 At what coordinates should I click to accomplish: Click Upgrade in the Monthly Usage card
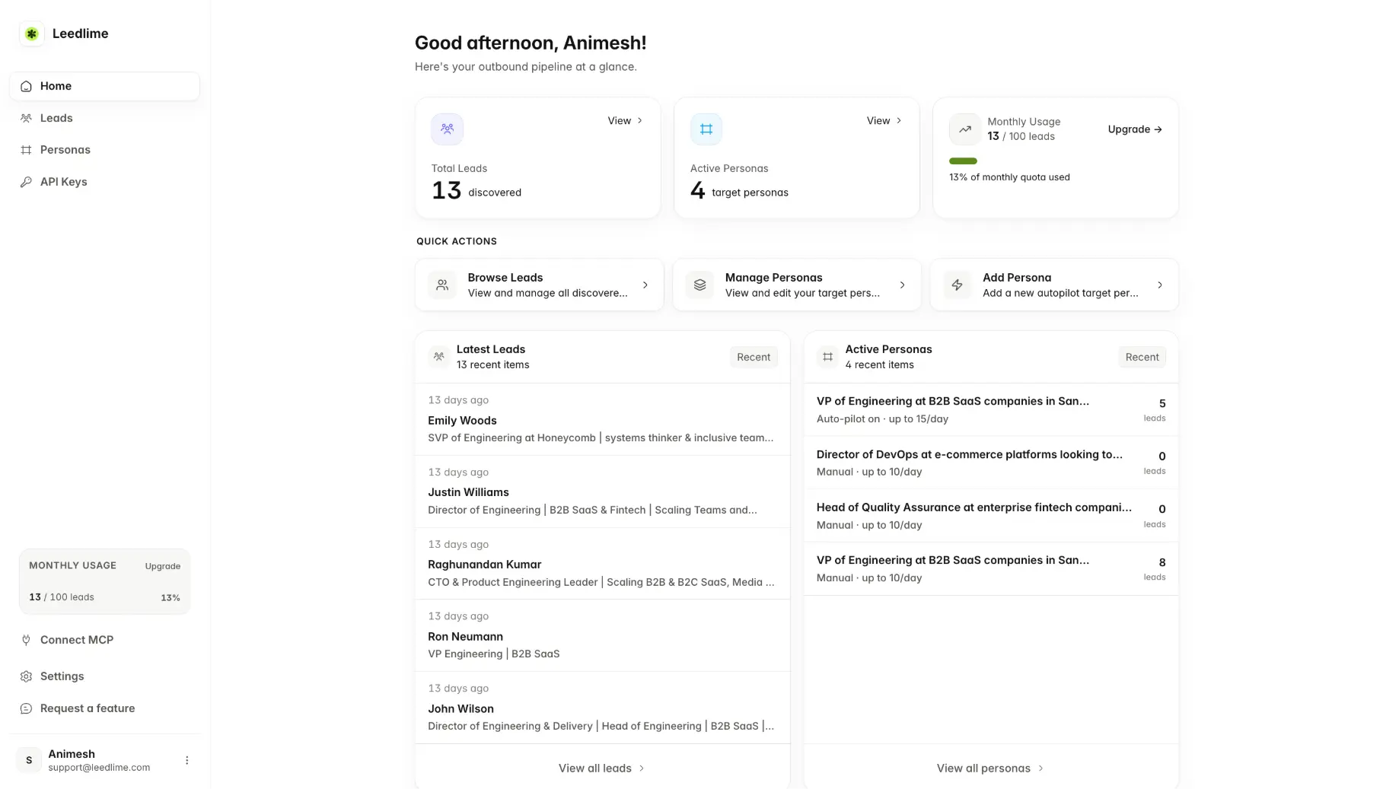[x=1134, y=129]
